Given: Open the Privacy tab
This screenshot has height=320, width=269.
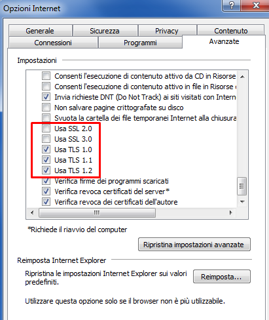Looking at the screenshot, I should [x=167, y=31].
